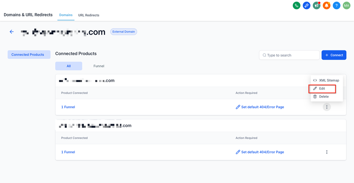Select the Domains tab

[66, 15]
